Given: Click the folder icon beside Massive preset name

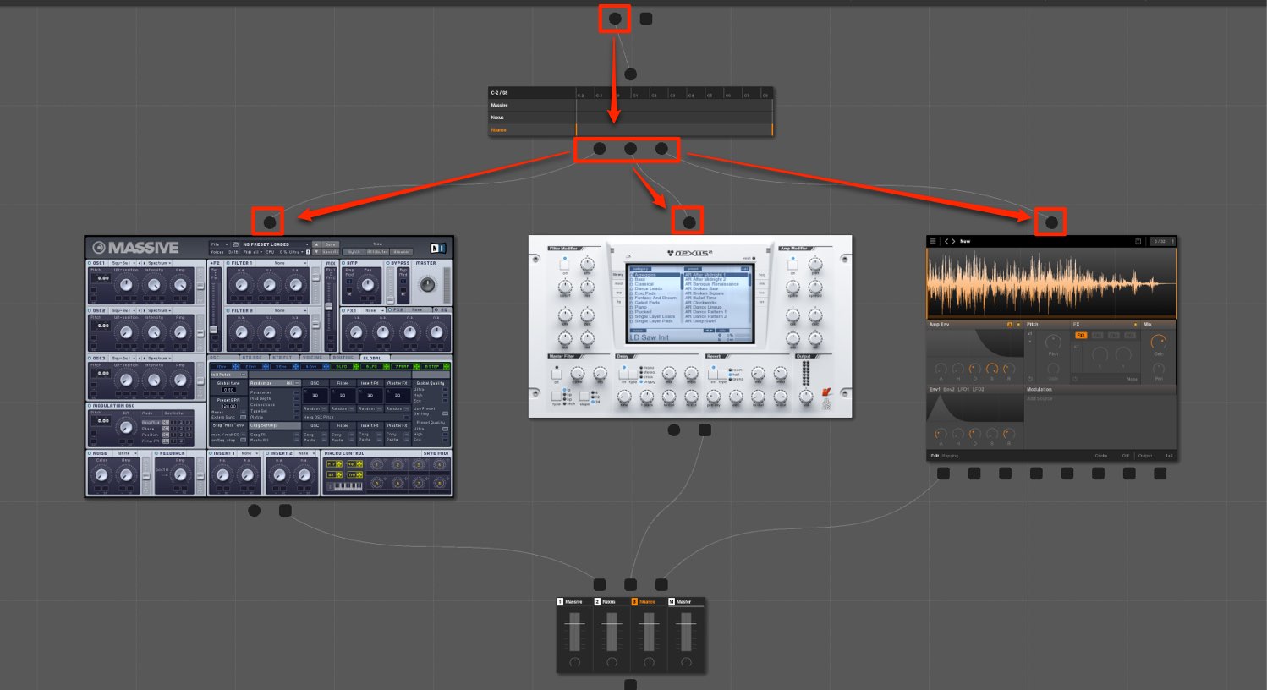Looking at the screenshot, I should point(235,244).
